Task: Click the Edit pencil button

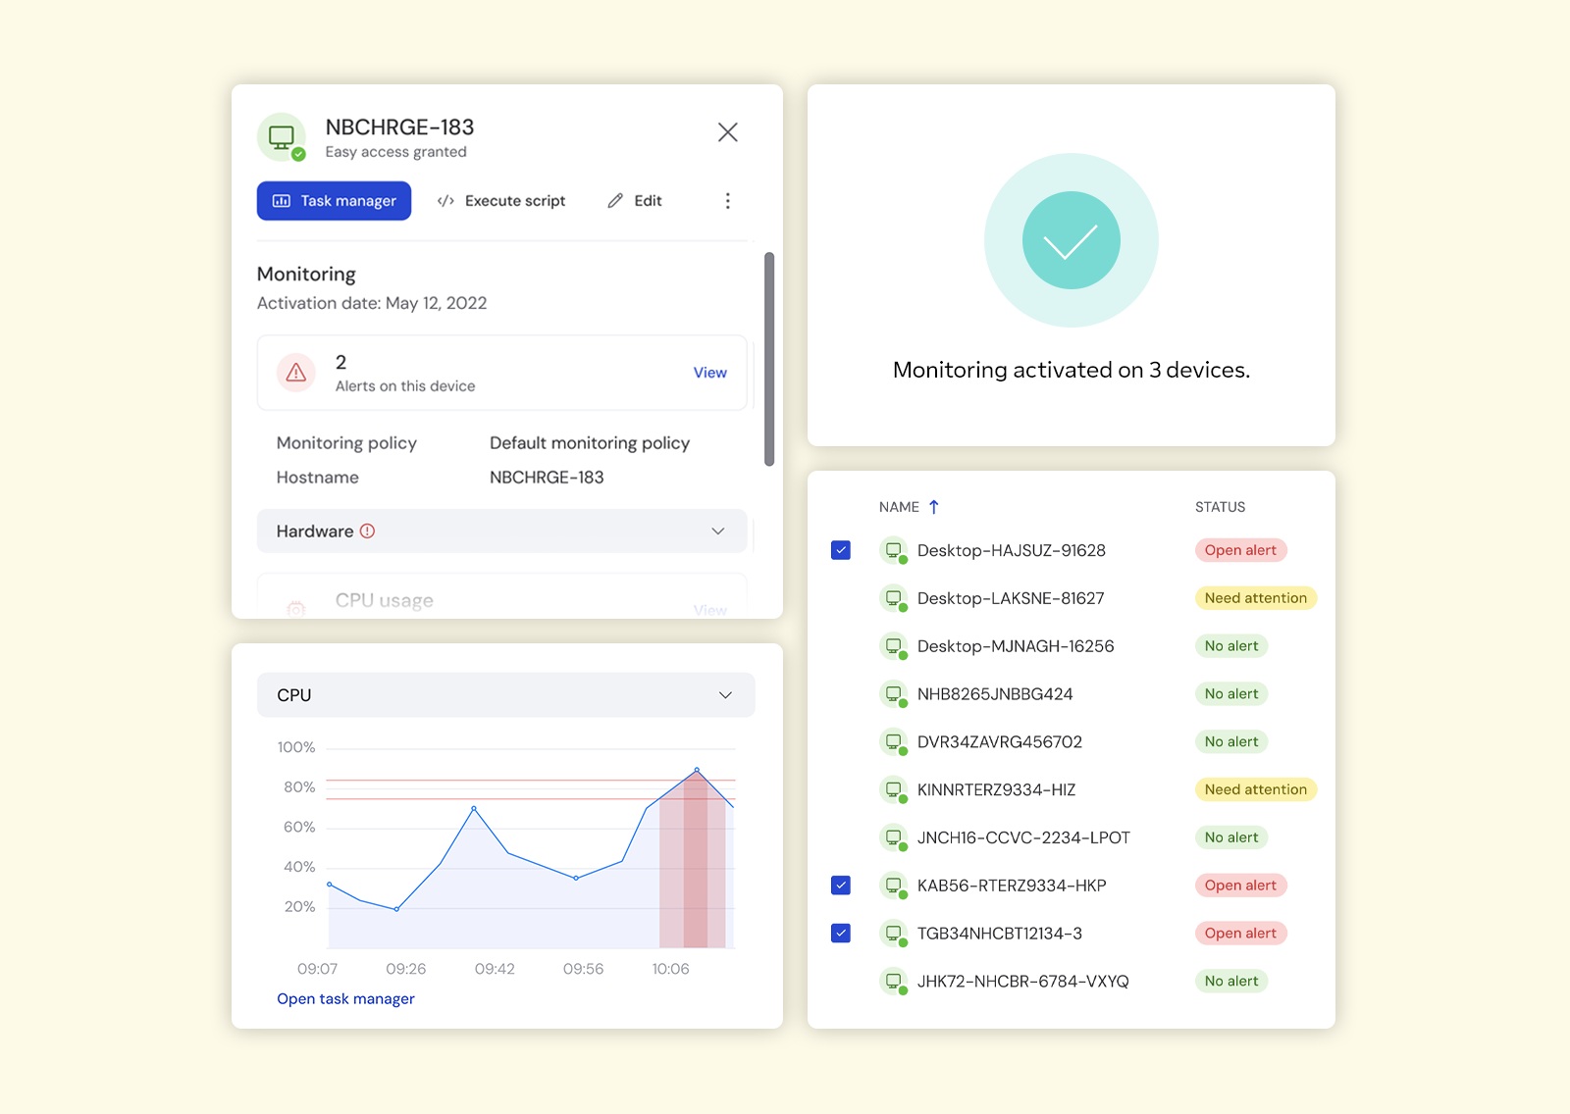Action: coord(635,201)
